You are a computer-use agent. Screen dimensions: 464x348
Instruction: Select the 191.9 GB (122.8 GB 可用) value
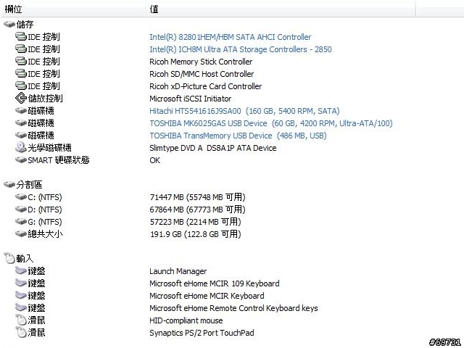(x=195, y=234)
